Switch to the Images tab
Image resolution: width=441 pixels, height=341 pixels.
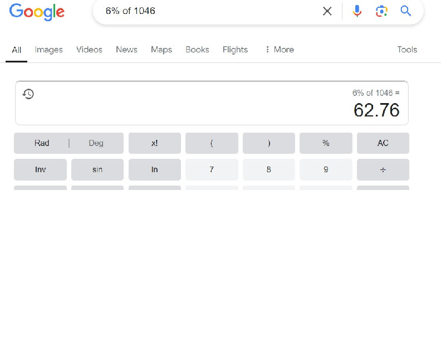point(48,50)
